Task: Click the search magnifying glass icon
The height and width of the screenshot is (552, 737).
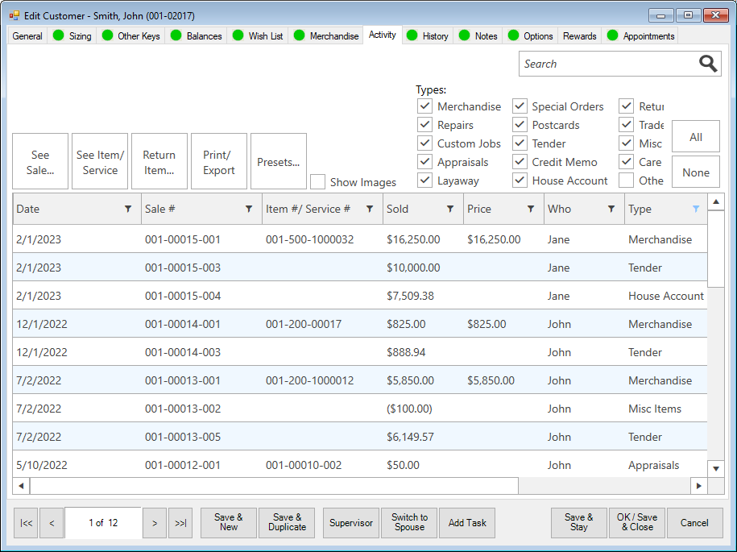Action: (707, 64)
